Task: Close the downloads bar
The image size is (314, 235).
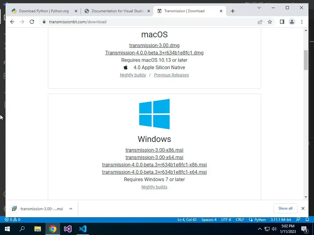Action: 303,208
